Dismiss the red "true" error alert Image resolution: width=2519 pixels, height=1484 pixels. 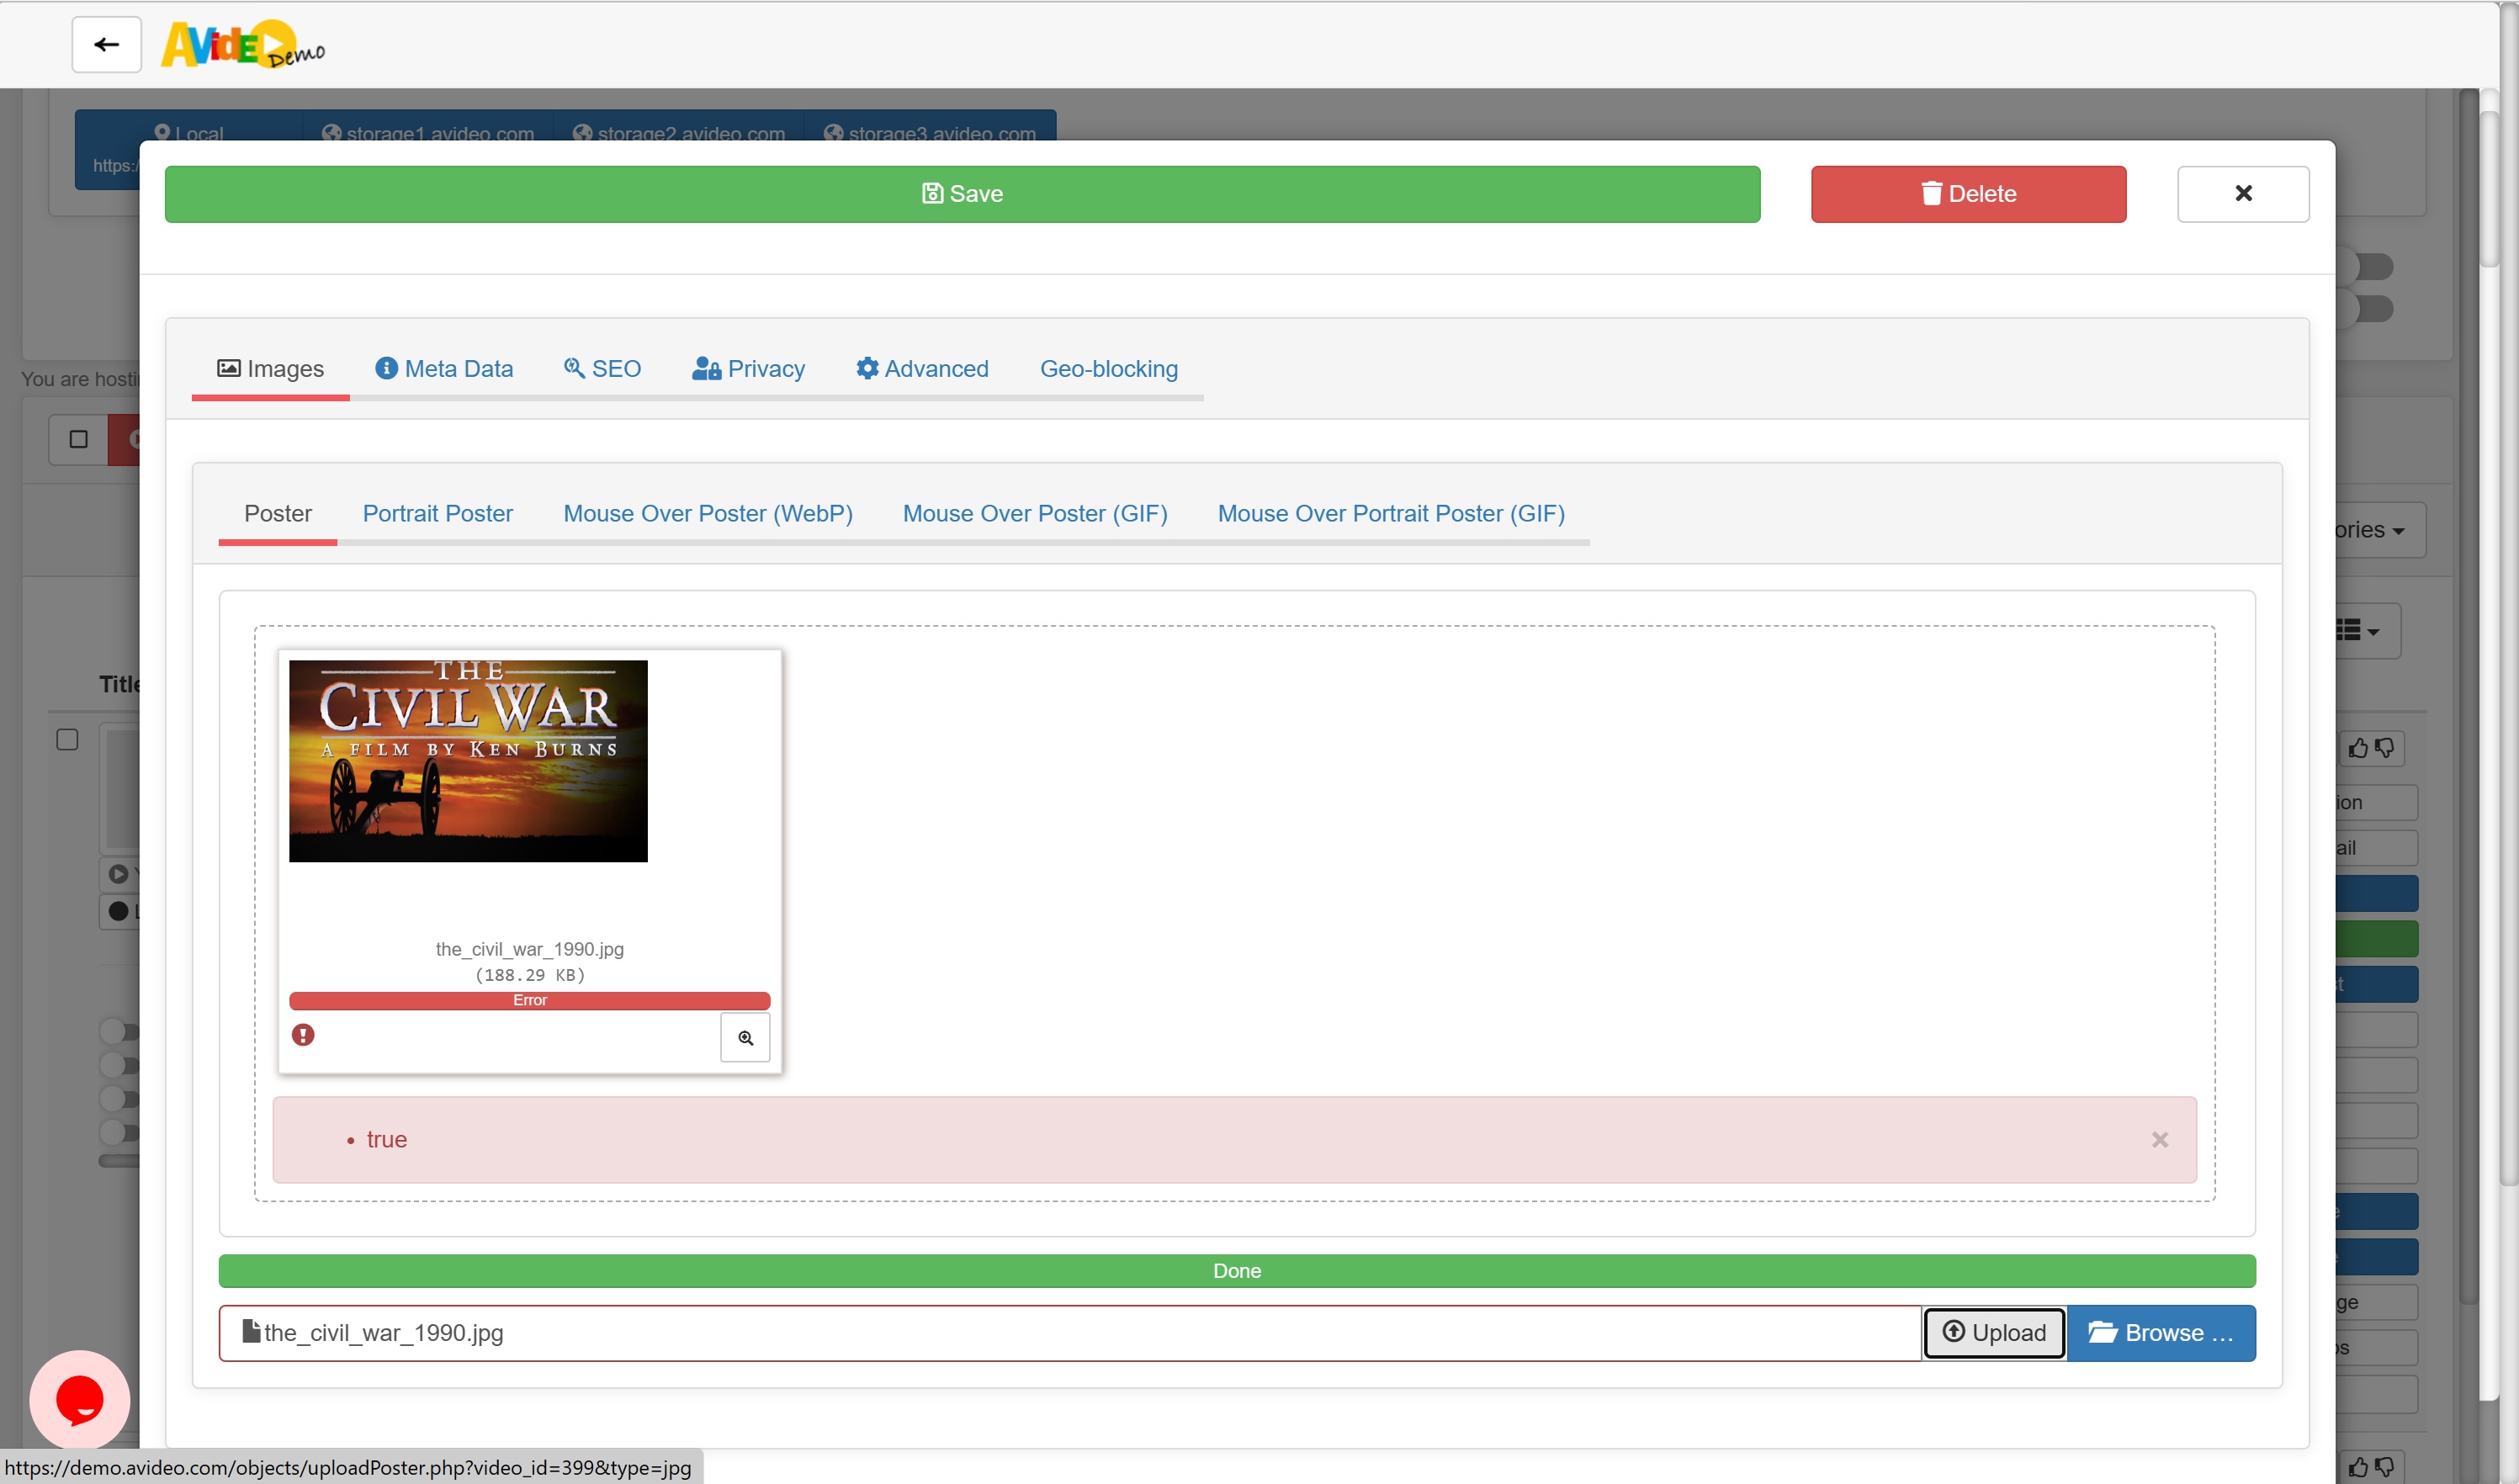[2161, 1139]
